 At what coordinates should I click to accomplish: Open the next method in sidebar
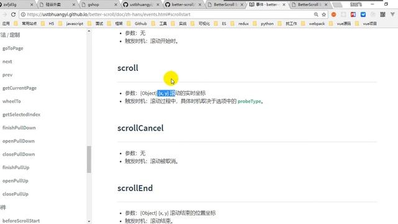click(x=7, y=62)
